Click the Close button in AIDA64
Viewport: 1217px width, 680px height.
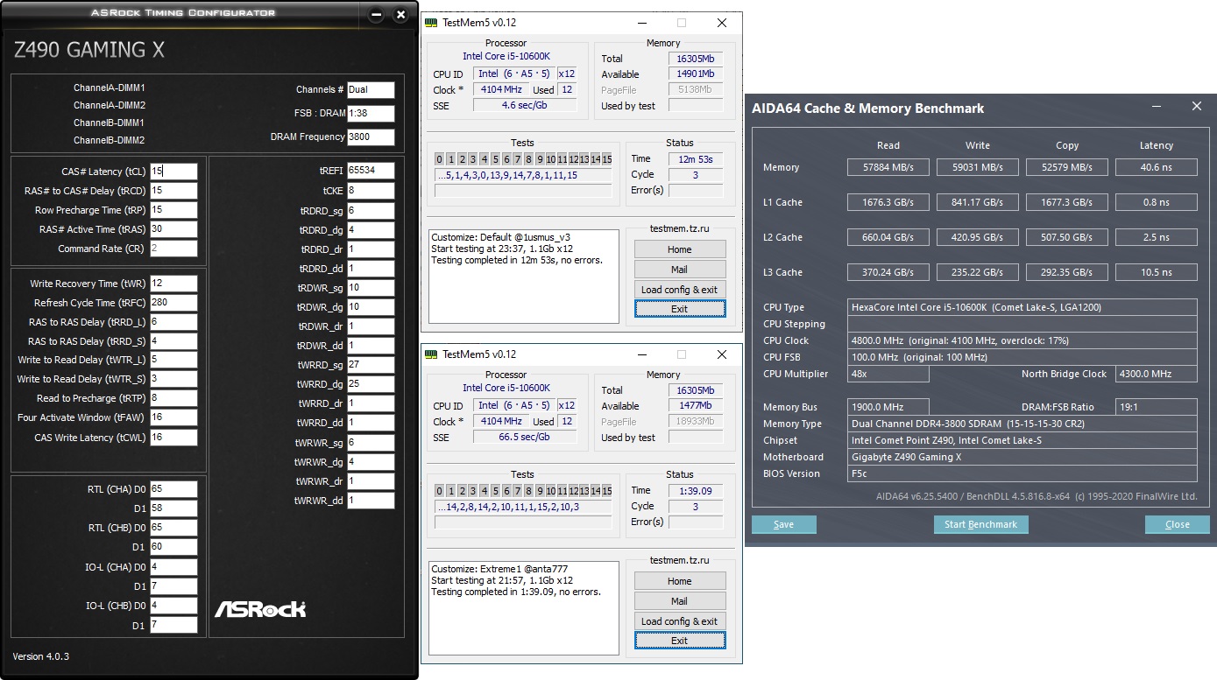(x=1177, y=524)
